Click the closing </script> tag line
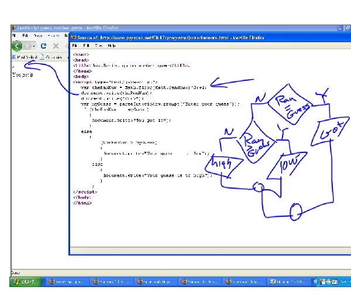Viewport: 351px width, 300px height. (85, 192)
